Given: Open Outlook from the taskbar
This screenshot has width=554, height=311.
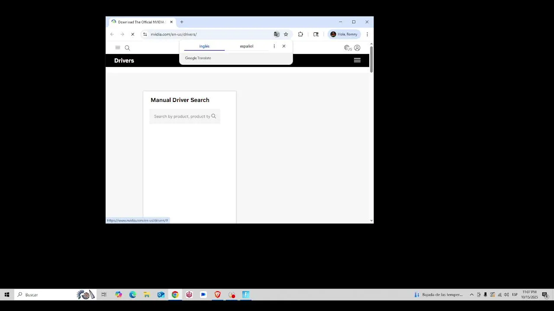Looking at the screenshot, I should pyautogui.click(x=161, y=295).
